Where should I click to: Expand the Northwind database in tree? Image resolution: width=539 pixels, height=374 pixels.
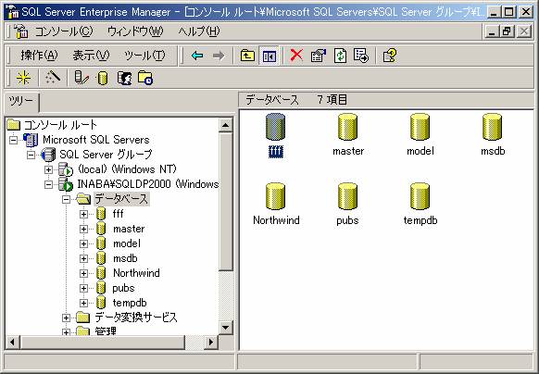click(x=83, y=273)
